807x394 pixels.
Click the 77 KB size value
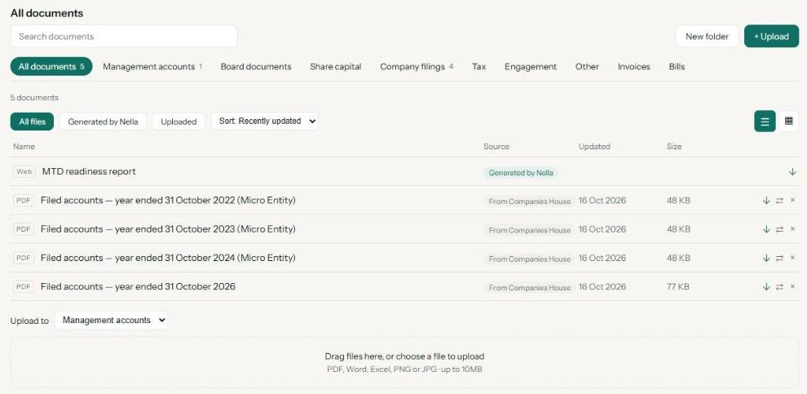coord(678,287)
